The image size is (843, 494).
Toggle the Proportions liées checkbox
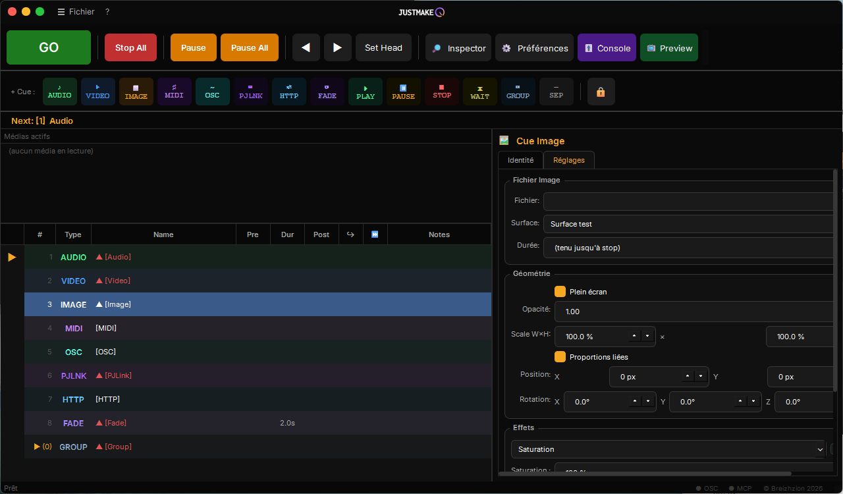[560, 356]
